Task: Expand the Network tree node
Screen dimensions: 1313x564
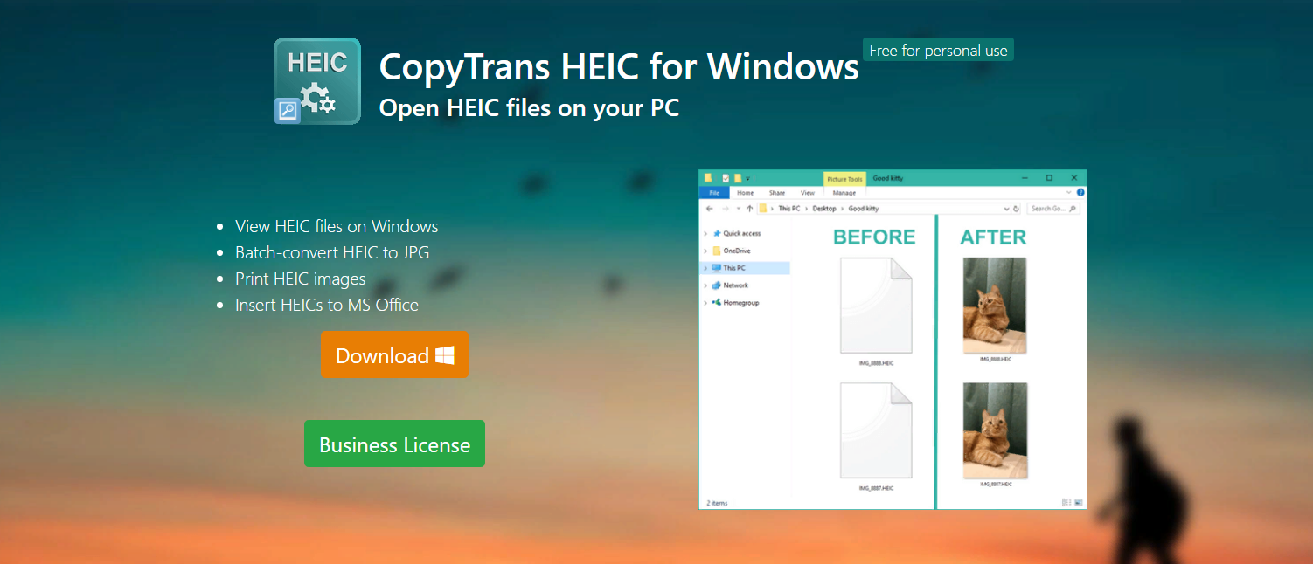Action: (x=706, y=285)
